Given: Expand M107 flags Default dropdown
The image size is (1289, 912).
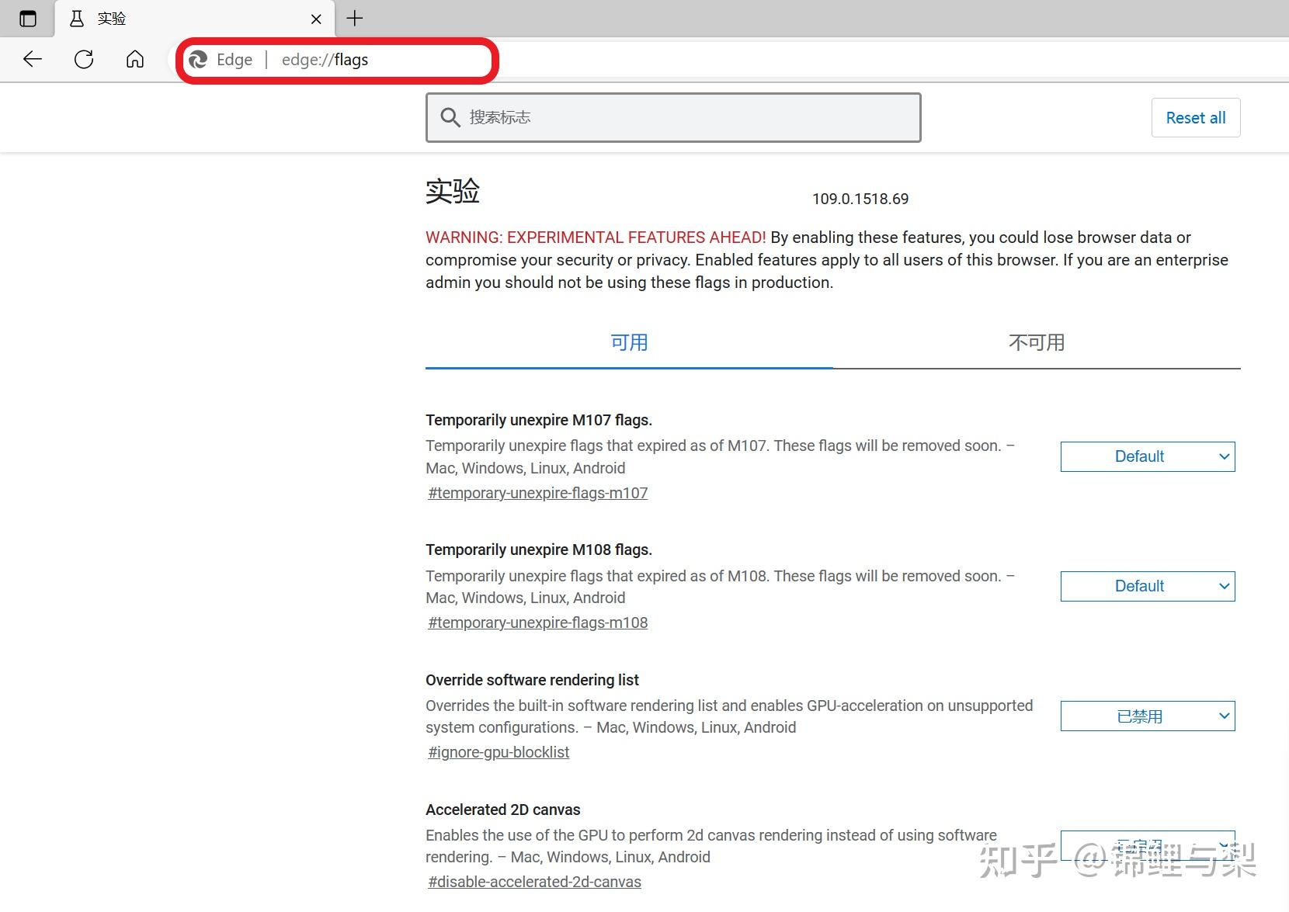Looking at the screenshot, I should click(1148, 456).
